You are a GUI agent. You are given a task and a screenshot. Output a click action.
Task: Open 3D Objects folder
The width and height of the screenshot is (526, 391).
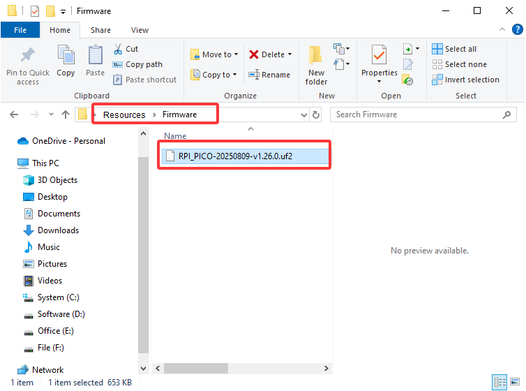pyautogui.click(x=50, y=180)
